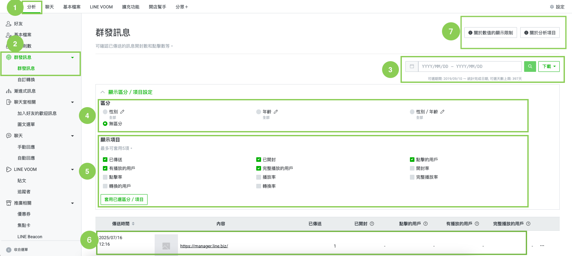This screenshot has height=256, width=572.
Task: Click the three-dot more options icon in row
Action: pos(542,246)
